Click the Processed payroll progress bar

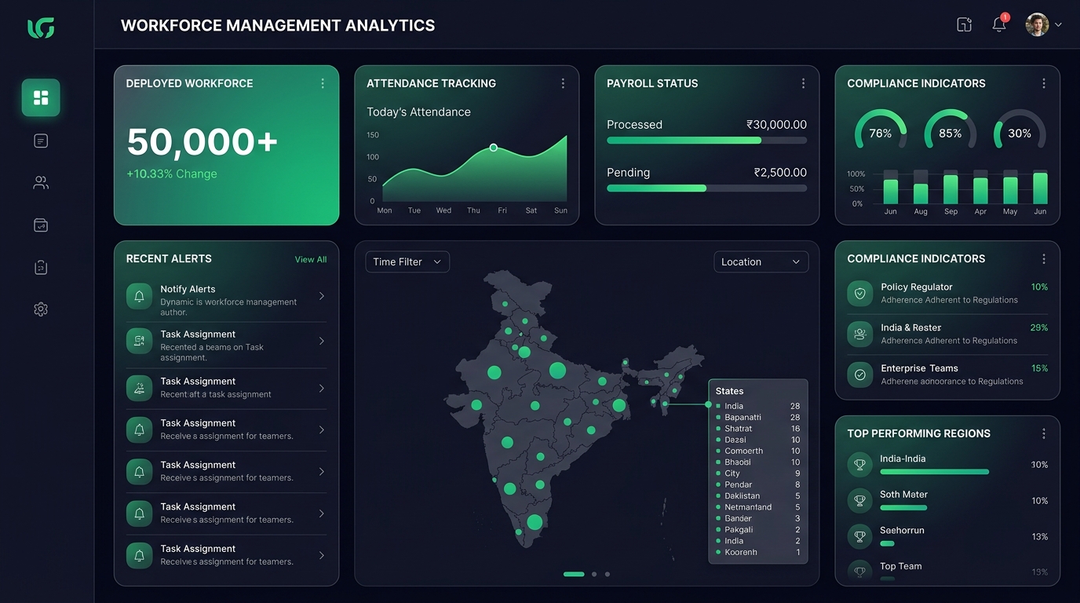coord(706,141)
